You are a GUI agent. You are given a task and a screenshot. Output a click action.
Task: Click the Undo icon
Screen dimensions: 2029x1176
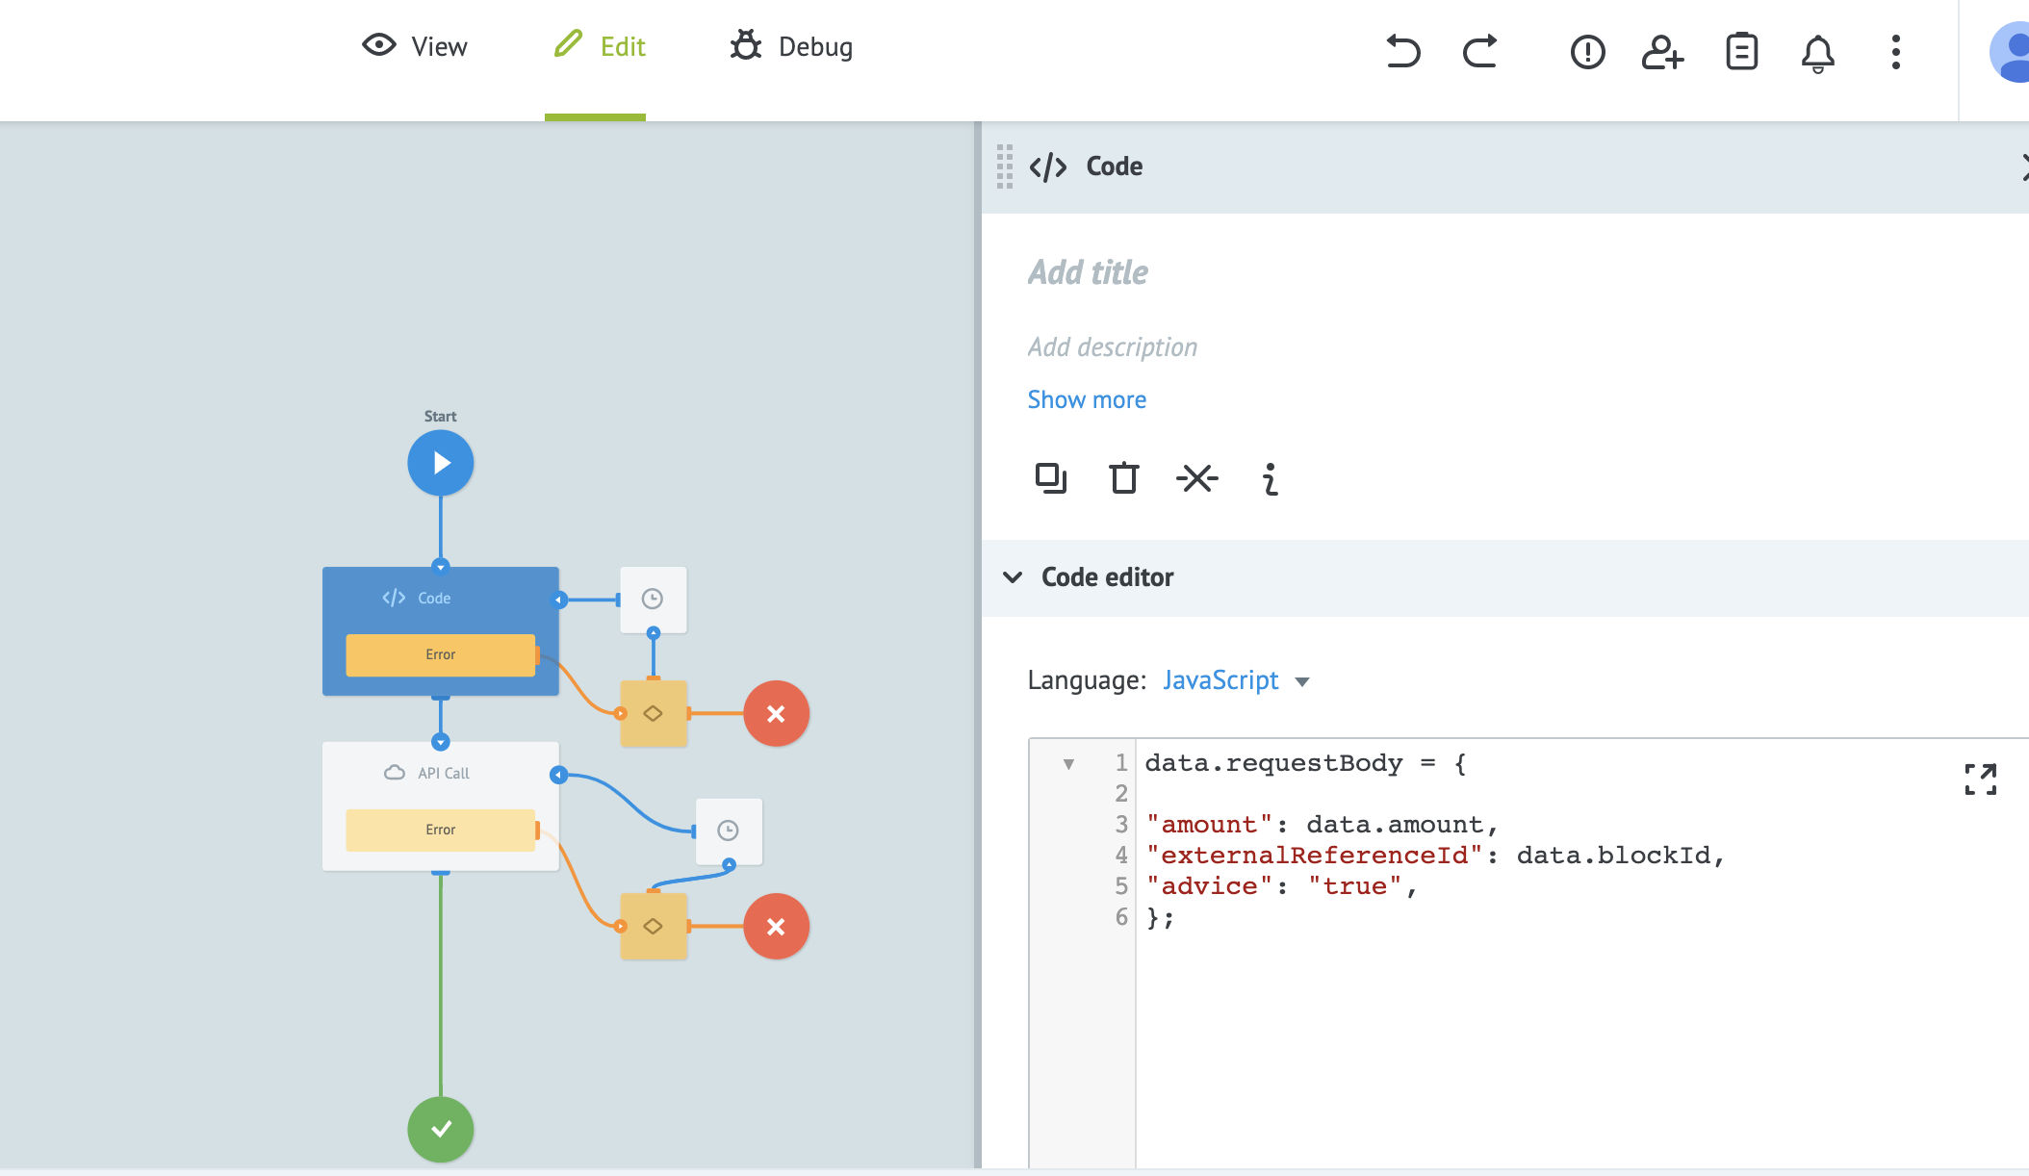point(1403,53)
